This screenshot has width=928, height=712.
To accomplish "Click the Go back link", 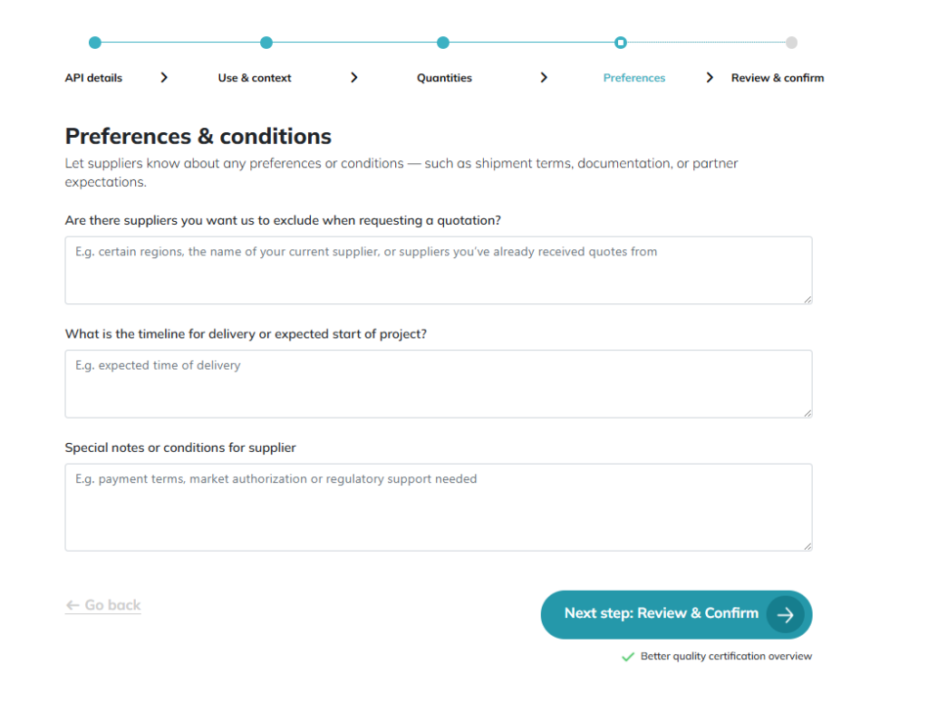I will coord(103,605).
